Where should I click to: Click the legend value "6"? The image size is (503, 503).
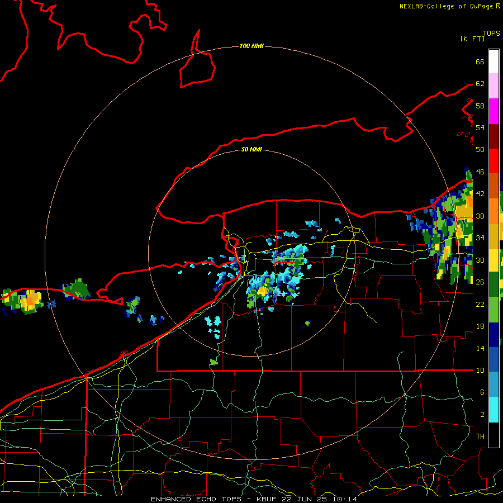coord(482,392)
